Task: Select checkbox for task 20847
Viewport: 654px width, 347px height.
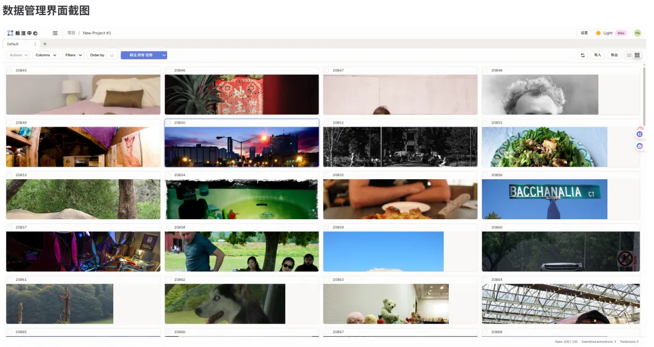Action: [x=327, y=70]
